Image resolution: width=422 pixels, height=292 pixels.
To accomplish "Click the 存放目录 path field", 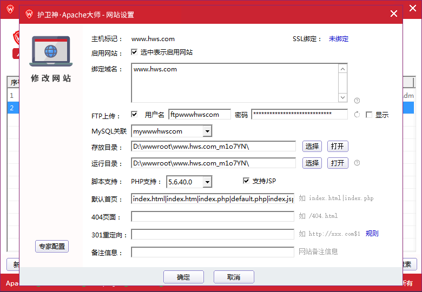I will (x=213, y=146).
